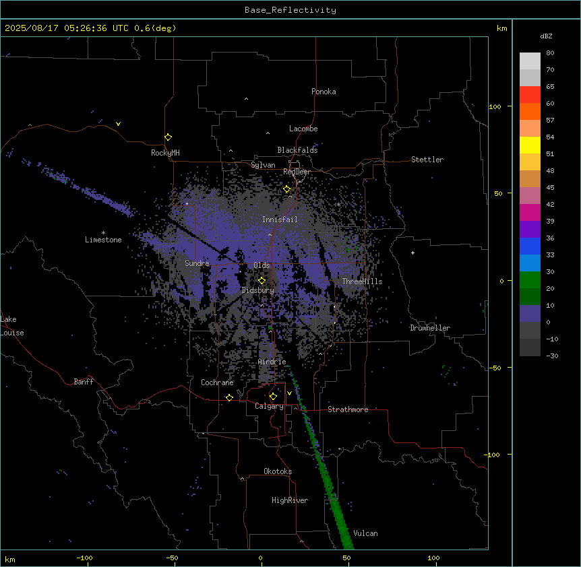Click the Okotoks city label
Viewport: 581px width, 567px height.
pyautogui.click(x=278, y=471)
